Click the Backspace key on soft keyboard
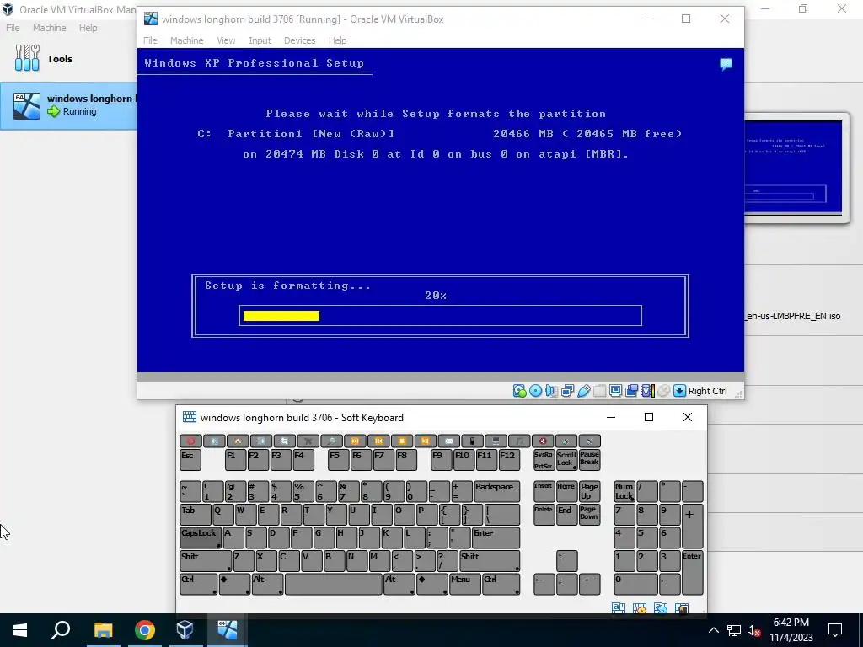The image size is (863, 647). pos(496,491)
